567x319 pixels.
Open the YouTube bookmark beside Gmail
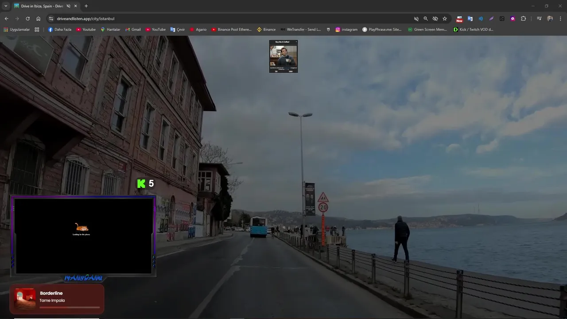[155, 30]
